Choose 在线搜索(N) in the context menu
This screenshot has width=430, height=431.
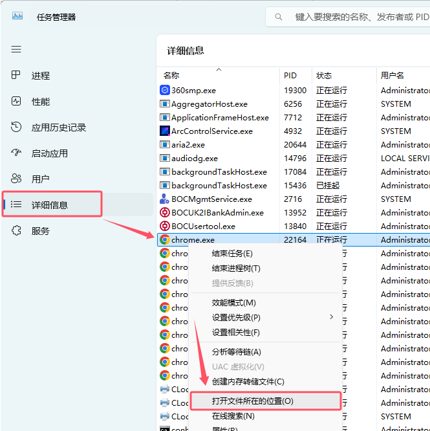(x=233, y=416)
